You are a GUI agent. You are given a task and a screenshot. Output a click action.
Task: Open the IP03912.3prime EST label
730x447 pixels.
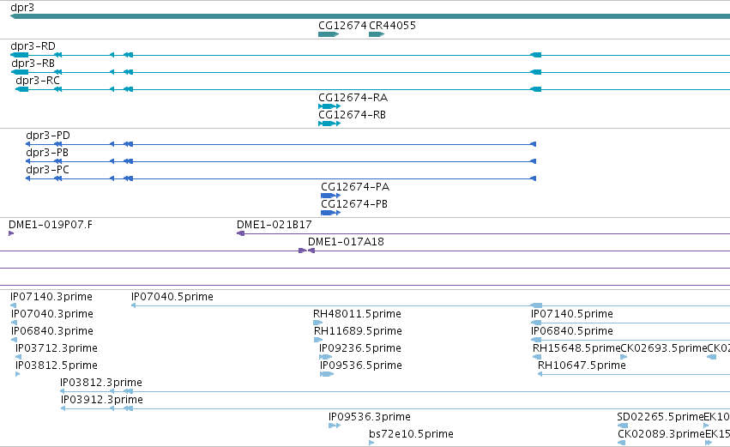(102, 401)
